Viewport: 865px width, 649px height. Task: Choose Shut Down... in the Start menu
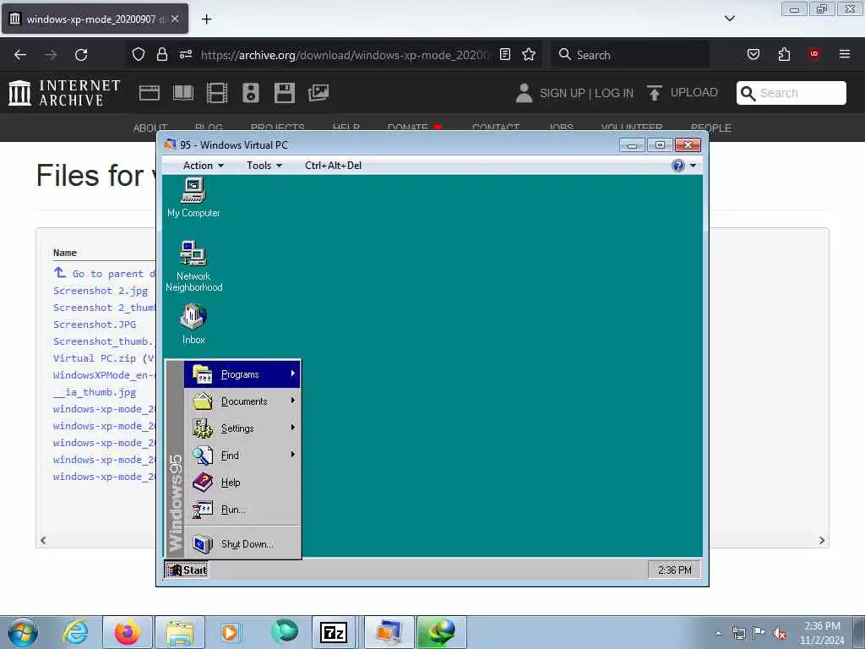pos(242,544)
